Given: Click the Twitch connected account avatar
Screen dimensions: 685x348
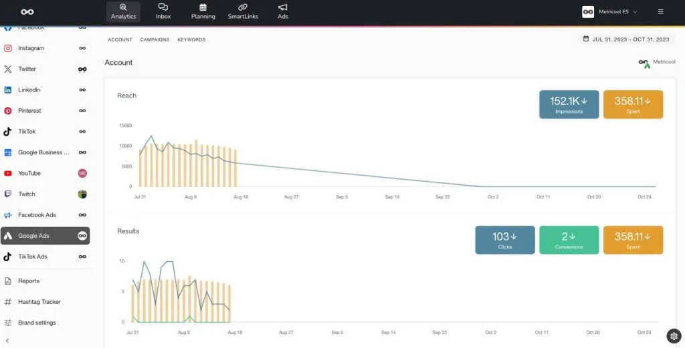Looking at the screenshot, I should [x=82, y=194].
